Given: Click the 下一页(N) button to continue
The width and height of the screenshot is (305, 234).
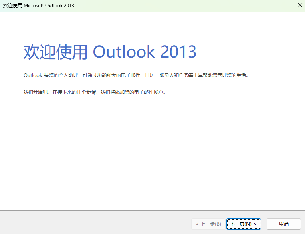Looking at the screenshot, I should tap(244, 224).
